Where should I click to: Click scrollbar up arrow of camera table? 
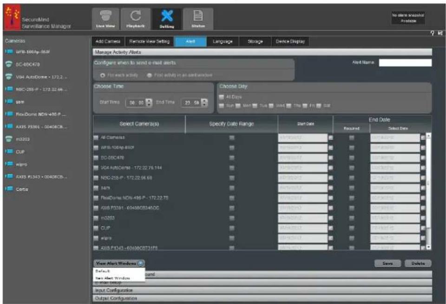point(428,136)
